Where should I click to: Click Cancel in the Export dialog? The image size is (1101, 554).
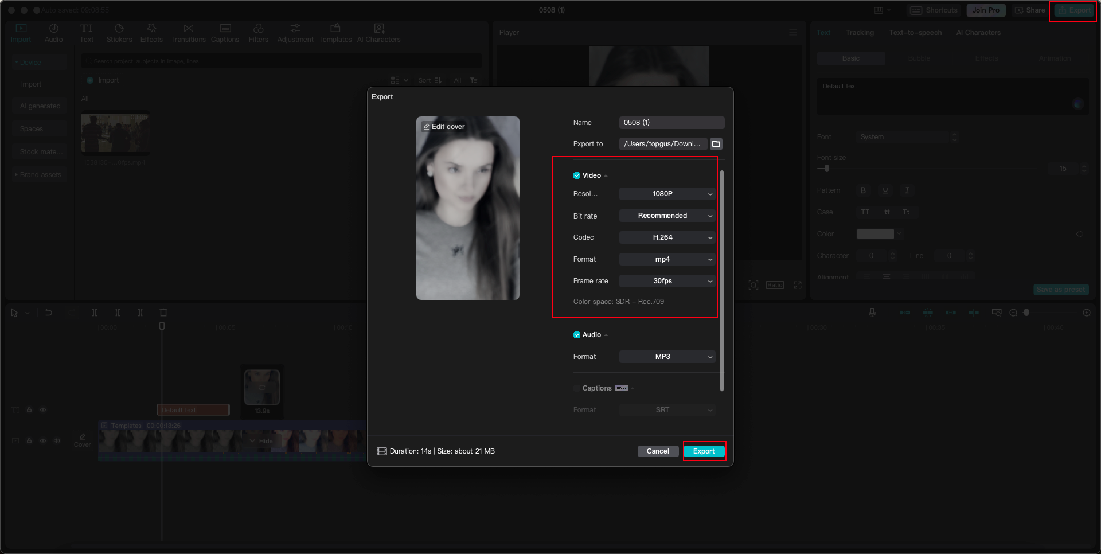pos(658,451)
